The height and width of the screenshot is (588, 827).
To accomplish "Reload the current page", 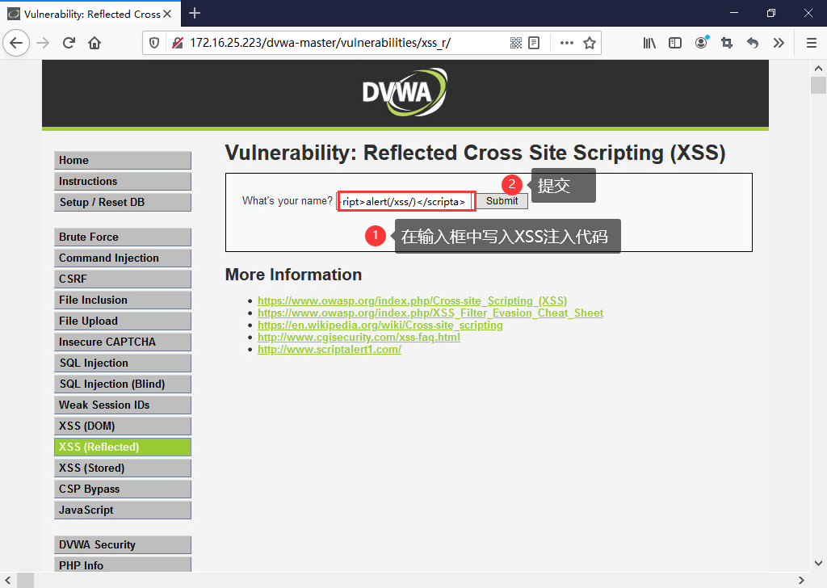I will [69, 43].
